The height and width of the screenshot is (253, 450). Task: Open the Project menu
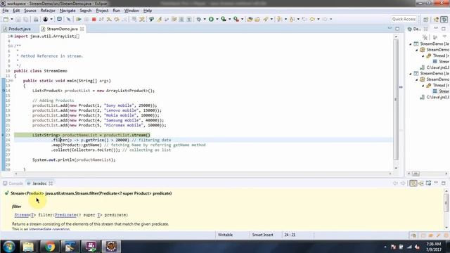pos(102,11)
